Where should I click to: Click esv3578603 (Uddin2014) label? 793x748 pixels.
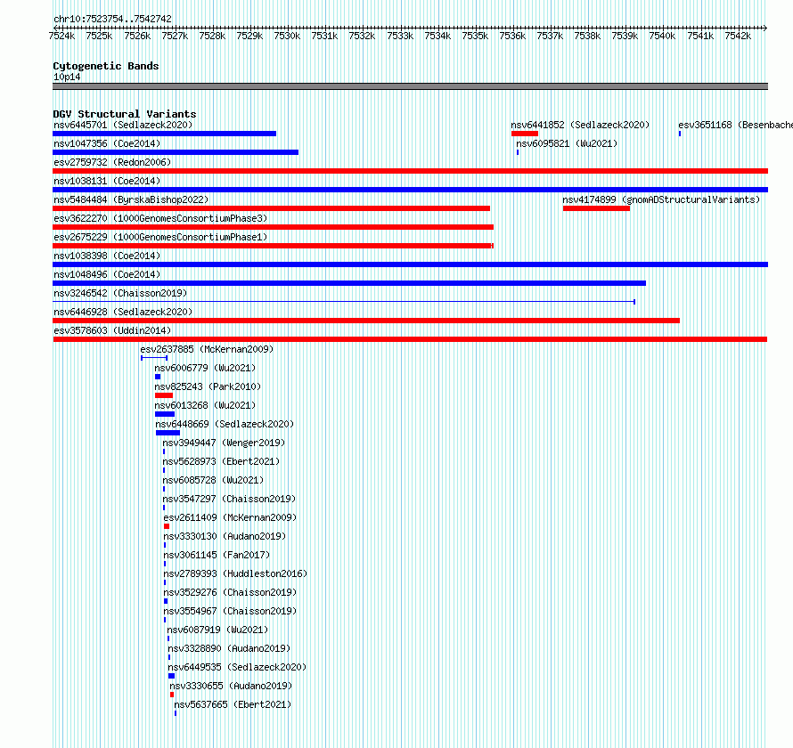(x=112, y=330)
